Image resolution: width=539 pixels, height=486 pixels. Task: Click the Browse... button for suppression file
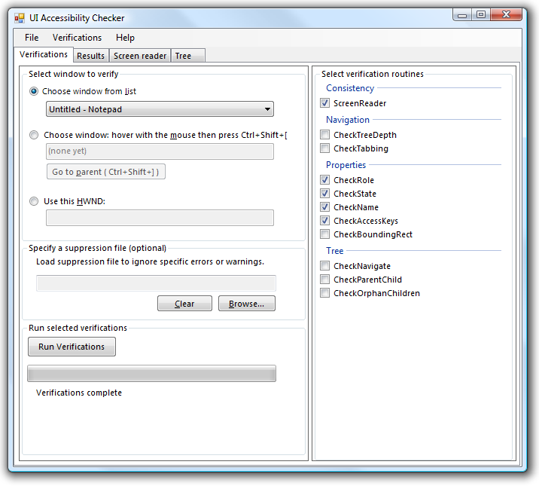point(246,304)
